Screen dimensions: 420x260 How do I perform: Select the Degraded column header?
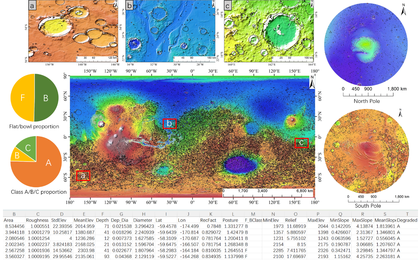pos(407,220)
